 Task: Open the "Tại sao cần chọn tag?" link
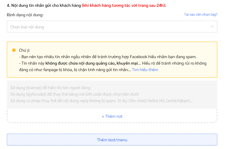point(200,14)
